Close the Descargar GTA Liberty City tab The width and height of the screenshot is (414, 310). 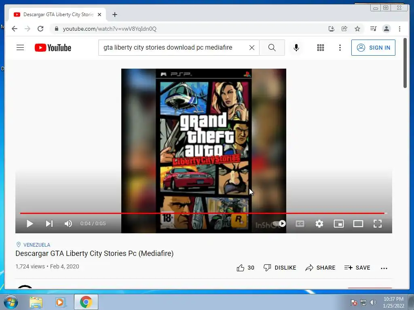coord(99,15)
